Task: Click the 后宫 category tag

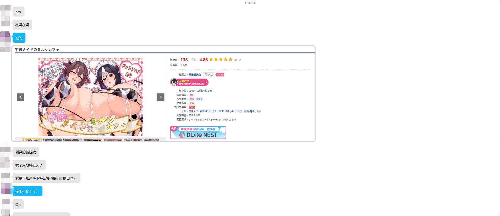Action: (x=221, y=111)
